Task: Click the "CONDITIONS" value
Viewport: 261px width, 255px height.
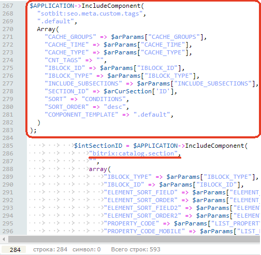Action: pyautogui.click(x=104, y=99)
